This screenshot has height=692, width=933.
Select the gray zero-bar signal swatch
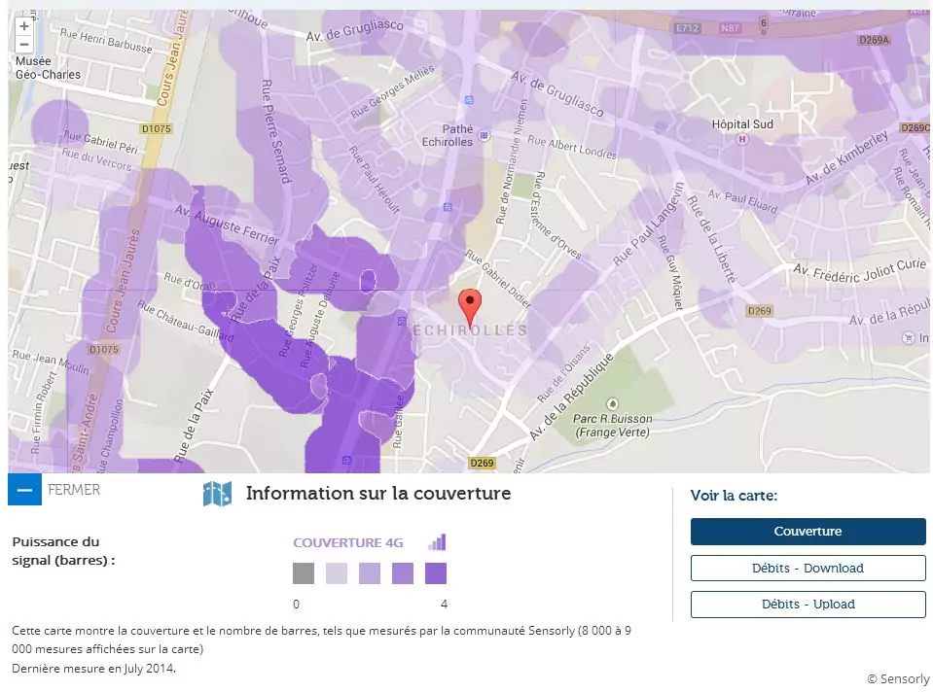[304, 573]
